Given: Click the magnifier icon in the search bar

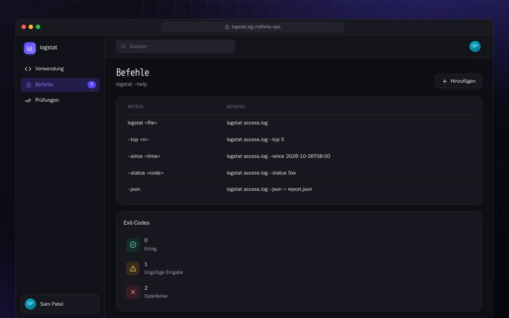Looking at the screenshot, I should pyautogui.click(x=124, y=47).
